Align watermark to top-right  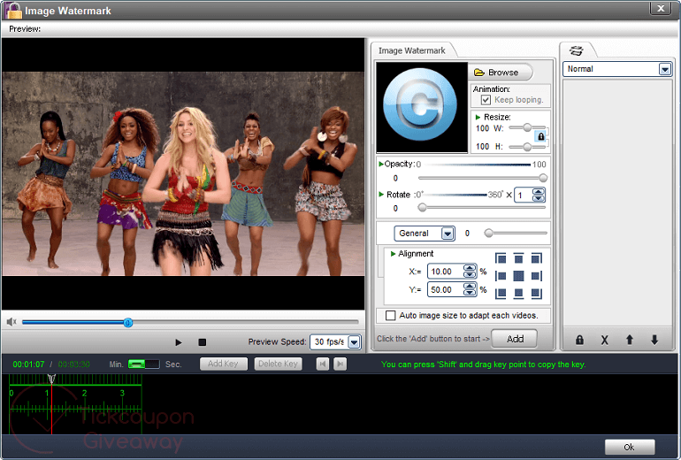pos(536,259)
